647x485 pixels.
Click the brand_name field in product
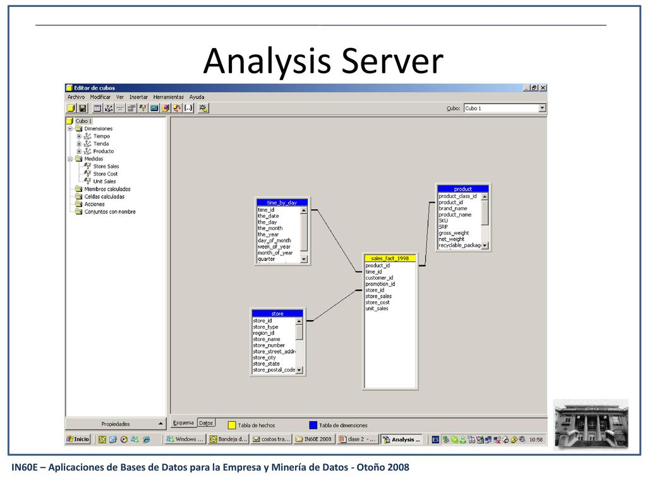[452, 208]
